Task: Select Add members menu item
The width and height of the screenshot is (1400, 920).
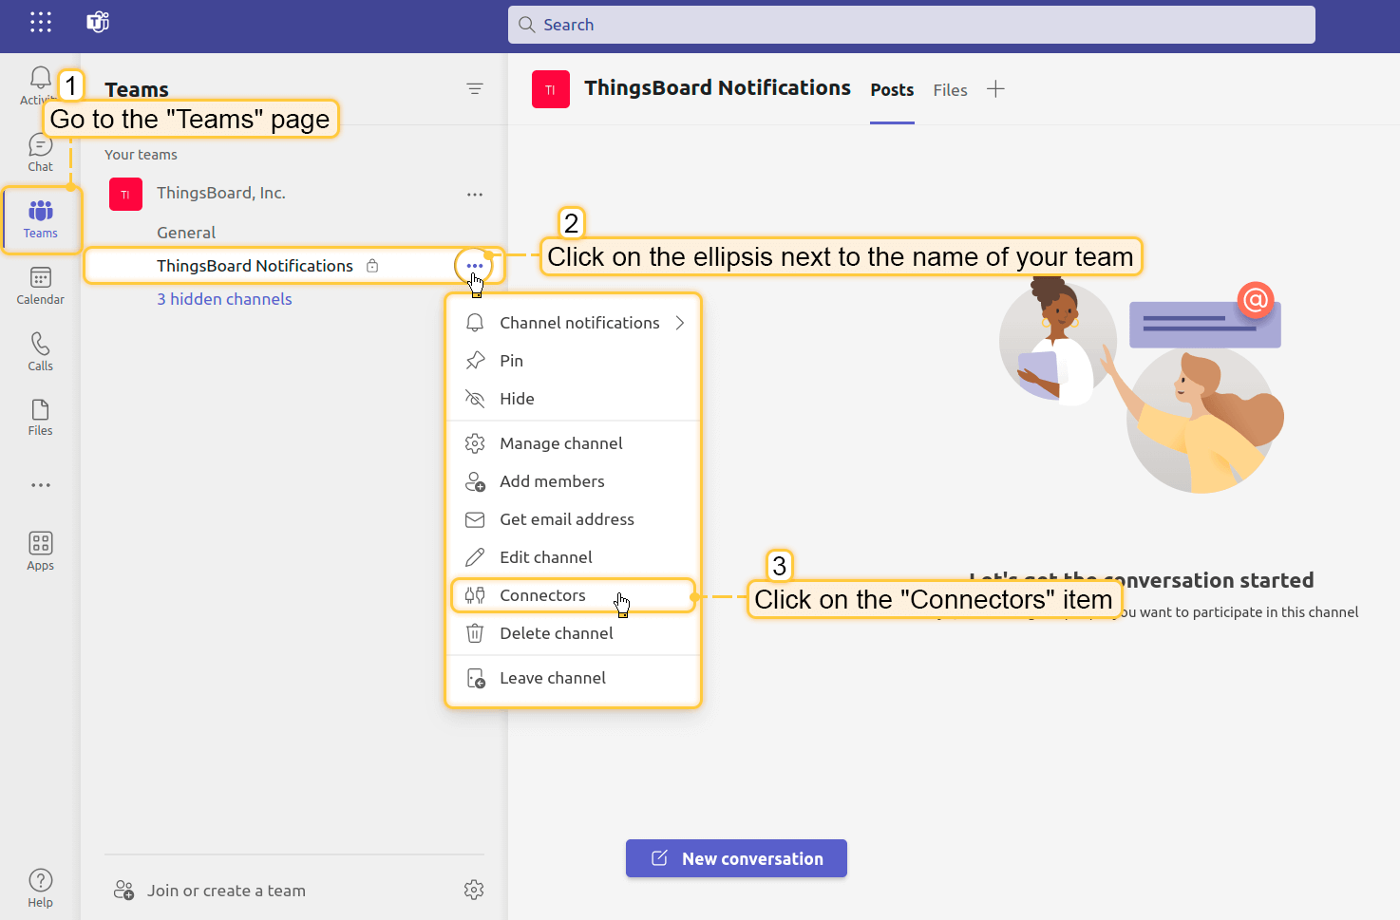Action: point(575,481)
